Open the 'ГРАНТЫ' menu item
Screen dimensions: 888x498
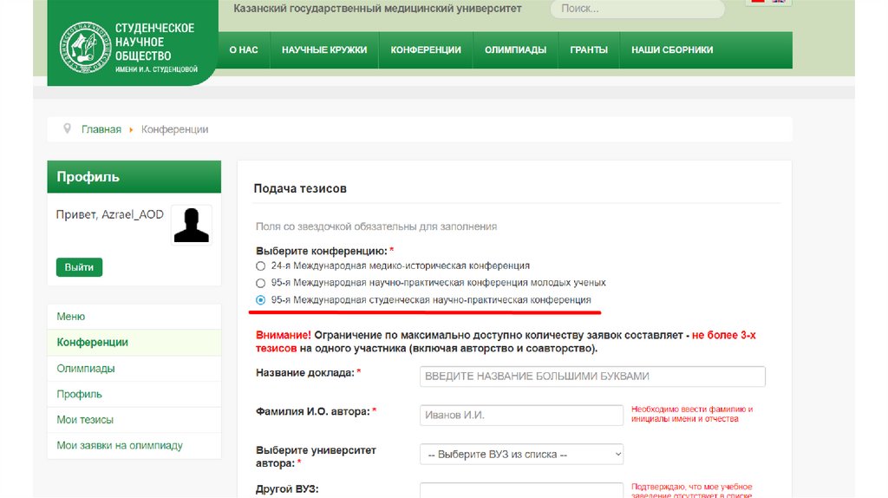[589, 49]
